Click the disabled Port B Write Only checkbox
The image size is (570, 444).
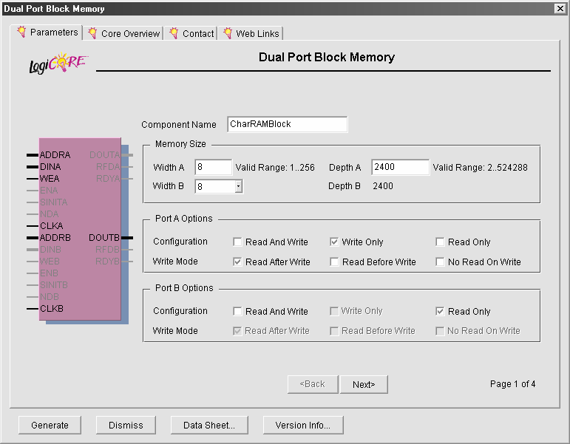334,311
